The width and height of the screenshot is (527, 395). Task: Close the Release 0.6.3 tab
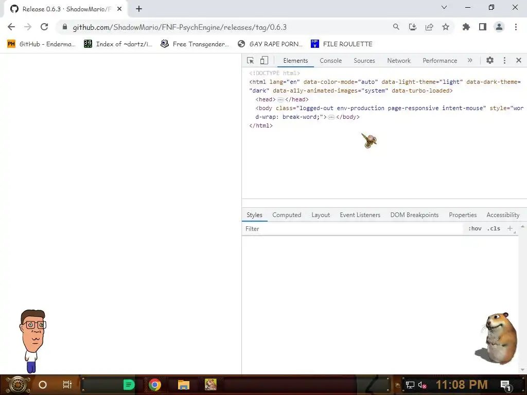tap(119, 9)
